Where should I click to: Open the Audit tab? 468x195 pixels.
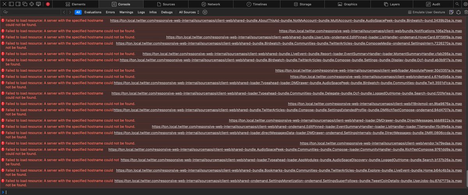pos(433,4)
